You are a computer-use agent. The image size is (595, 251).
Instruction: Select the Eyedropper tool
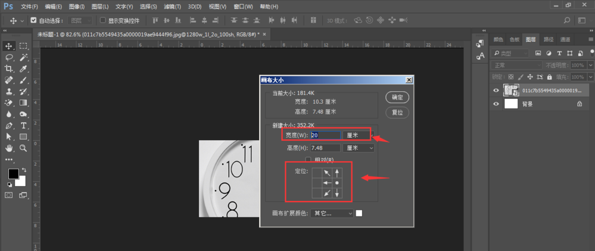(x=24, y=69)
